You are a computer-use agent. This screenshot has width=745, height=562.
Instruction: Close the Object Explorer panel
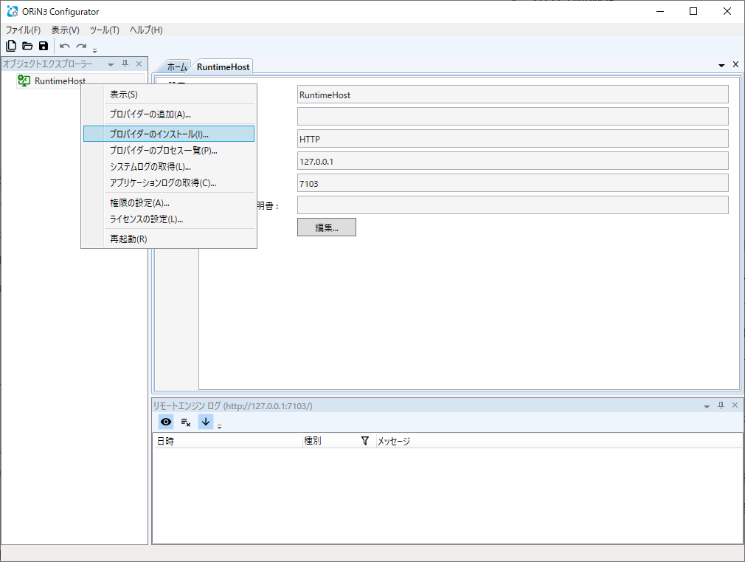click(x=139, y=64)
